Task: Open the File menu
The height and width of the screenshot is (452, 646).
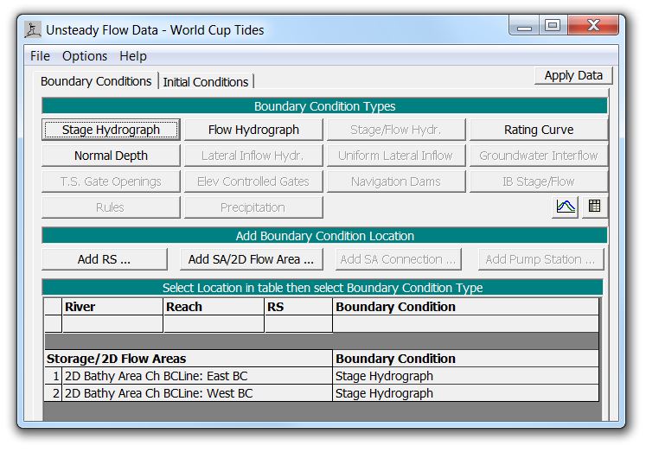Action: point(40,56)
